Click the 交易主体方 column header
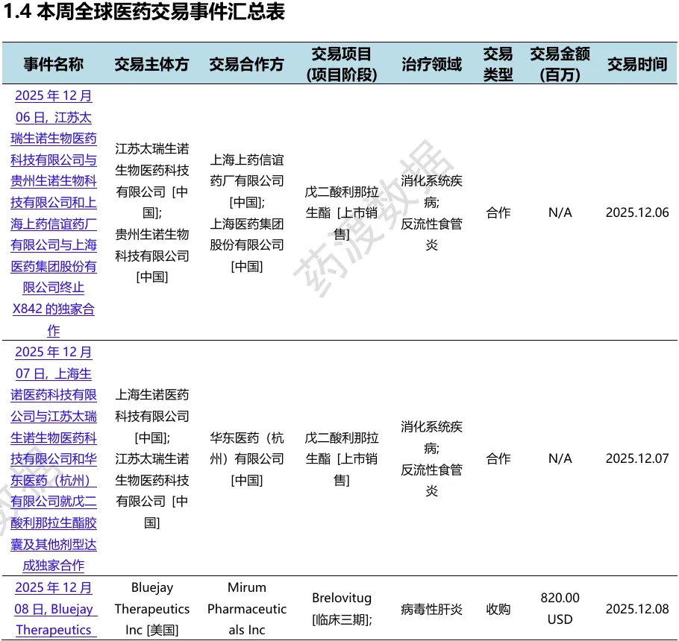 point(151,64)
